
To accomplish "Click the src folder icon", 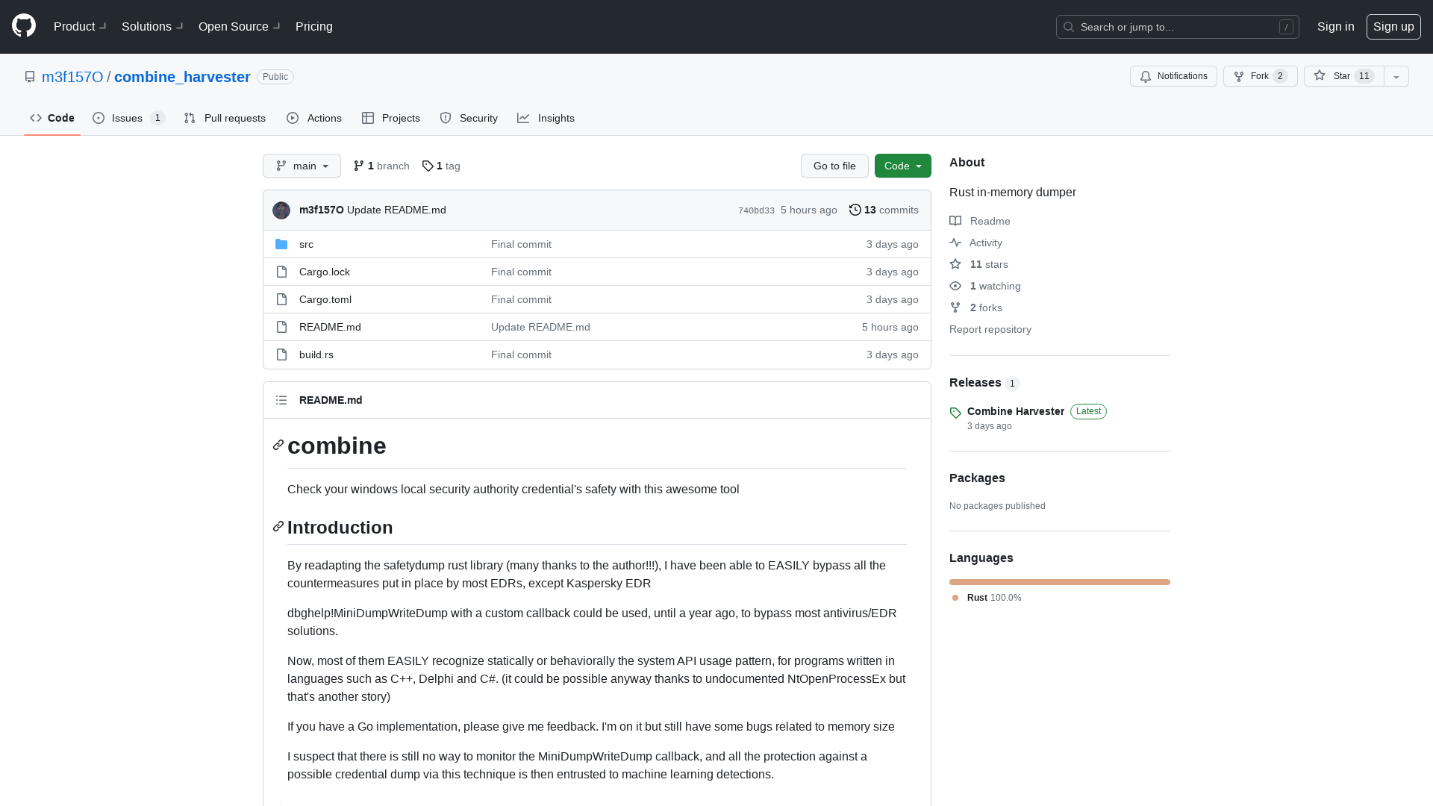I will coord(281,244).
